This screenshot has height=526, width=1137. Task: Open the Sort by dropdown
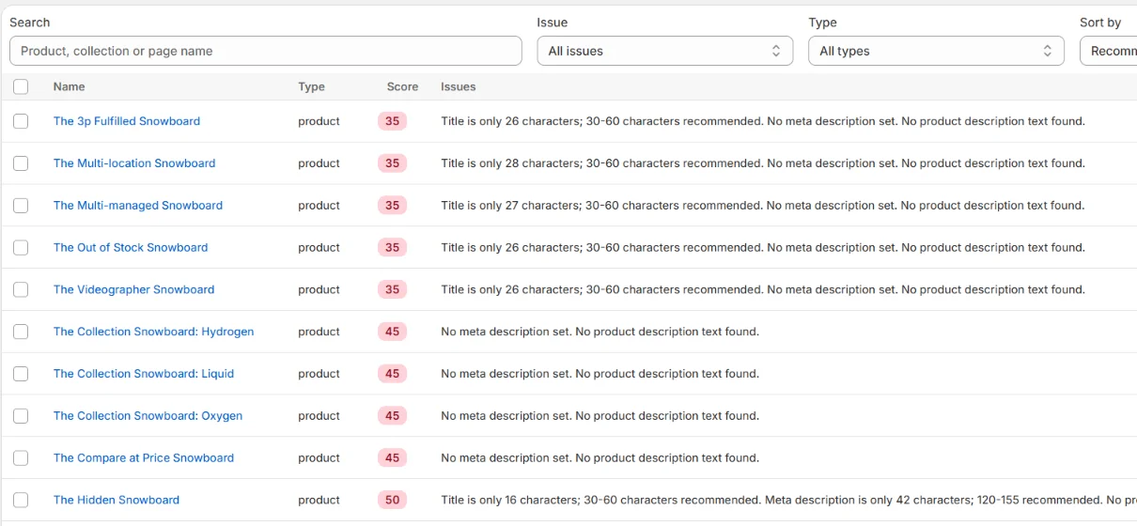(1109, 51)
